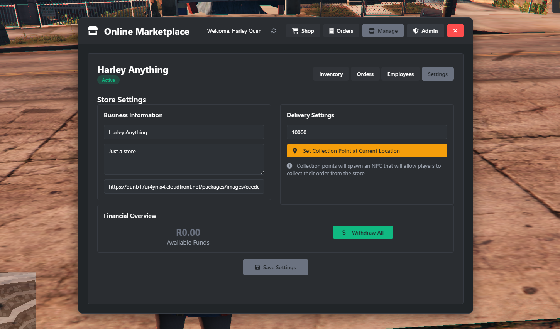The image size is (560, 329).
Task: Switch to the store Inventory tab
Action: pyautogui.click(x=331, y=74)
